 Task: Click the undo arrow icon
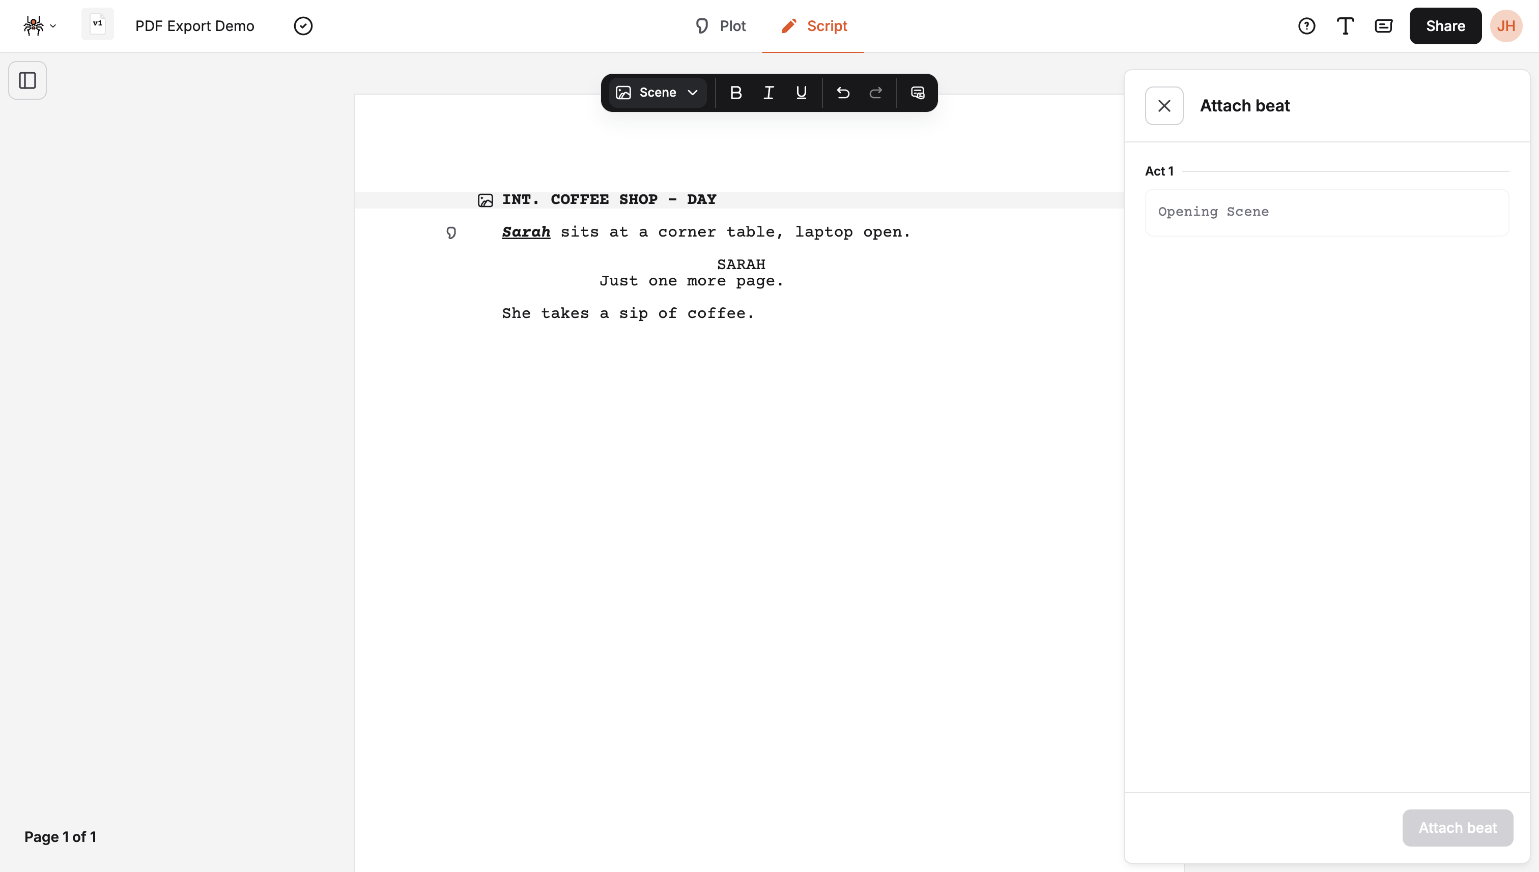pos(843,92)
